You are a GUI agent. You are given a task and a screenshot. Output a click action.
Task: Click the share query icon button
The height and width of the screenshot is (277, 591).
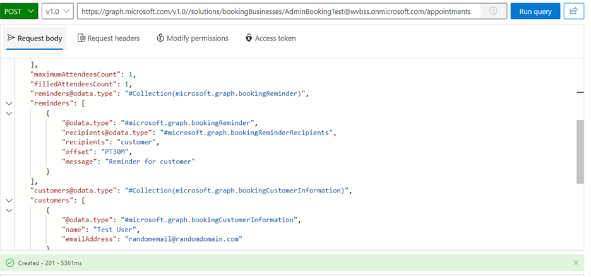pyautogui.click(x=574, y=11)
